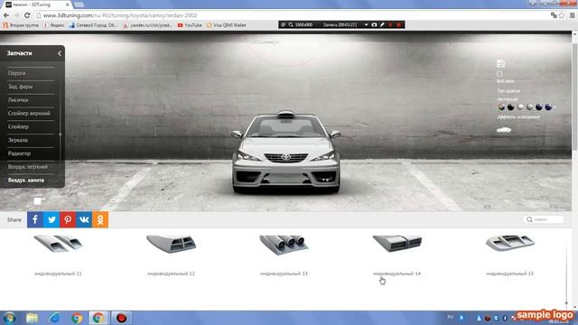The image size is (578, 325).
Task: Open Яндекс bookmark
Action: click(54, 25)
